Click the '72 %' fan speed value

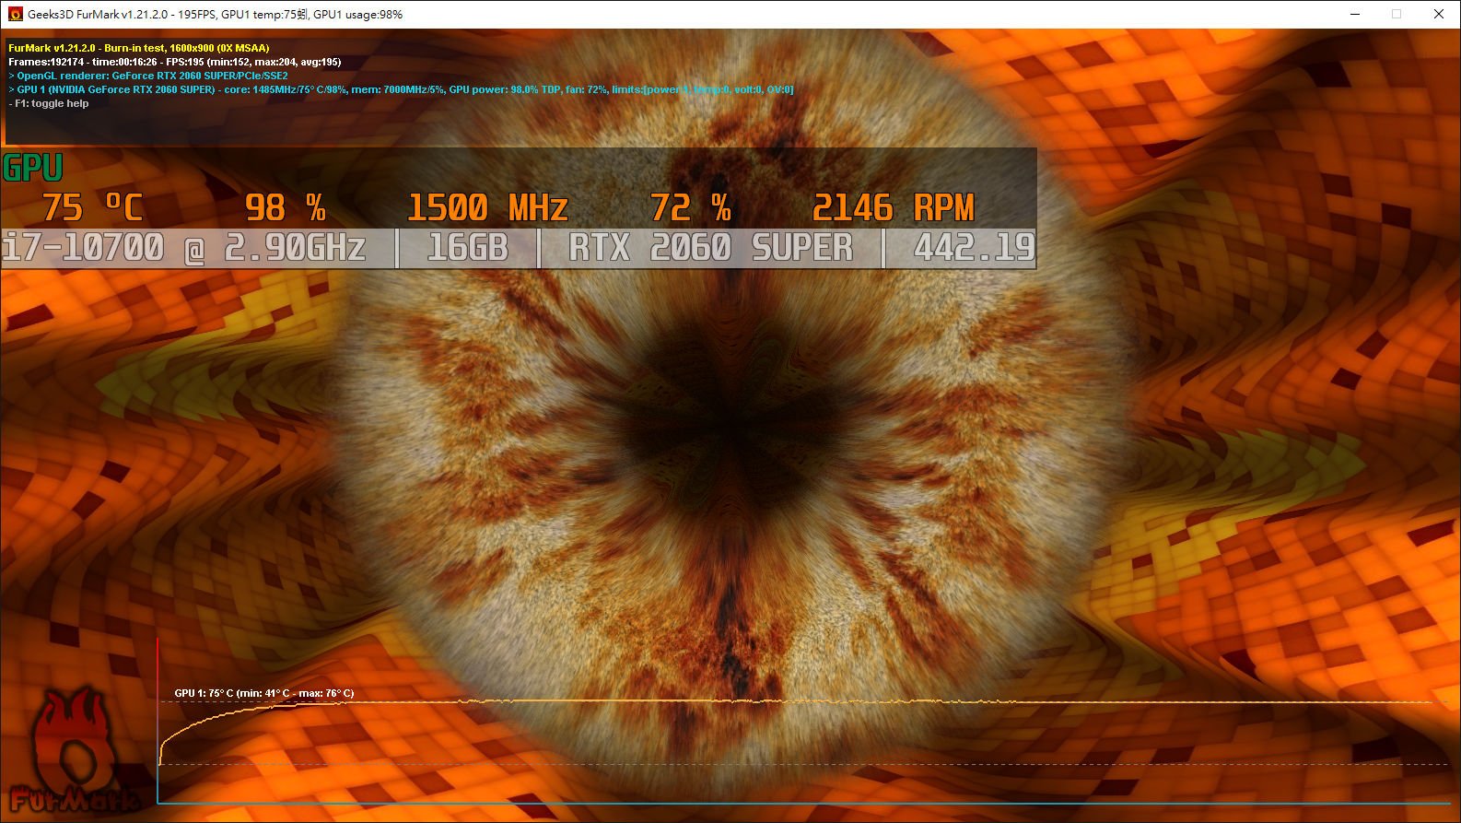click(691, 207)
